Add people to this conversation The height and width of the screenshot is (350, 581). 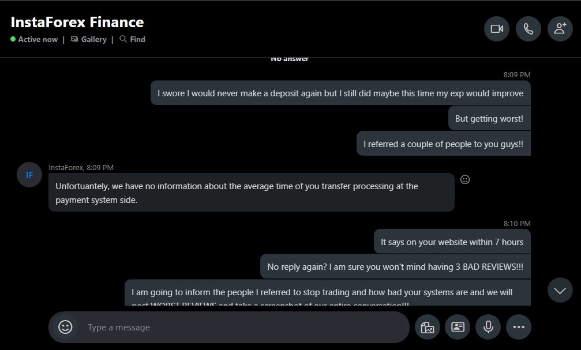tap(560, 29)
